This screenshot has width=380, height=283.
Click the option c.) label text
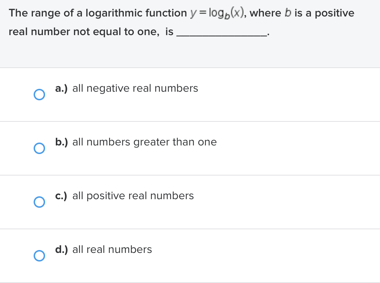pyautogui.click(x=62, y=196)
